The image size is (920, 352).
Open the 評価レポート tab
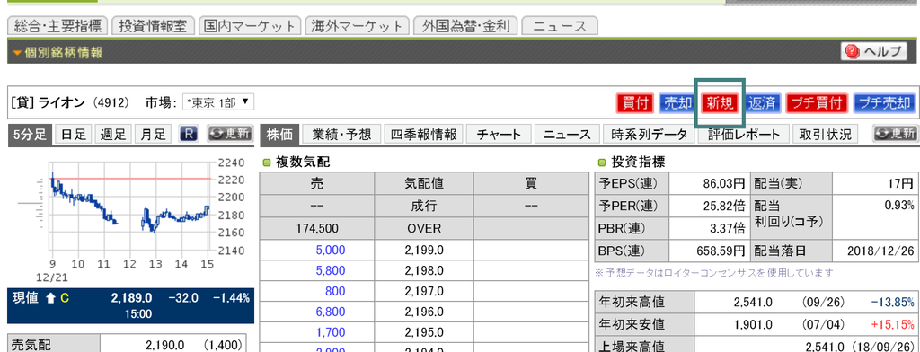744,135
